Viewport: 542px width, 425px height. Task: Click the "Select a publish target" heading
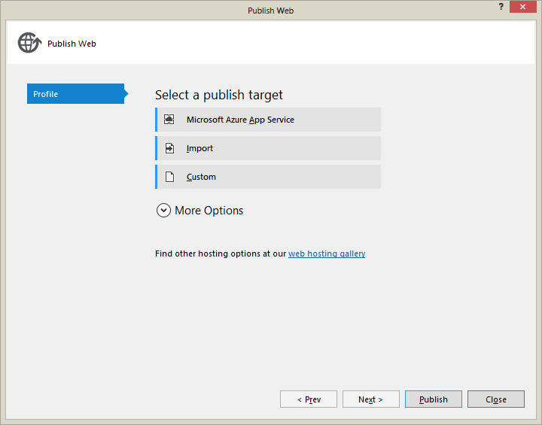click(x=219, y=95)
